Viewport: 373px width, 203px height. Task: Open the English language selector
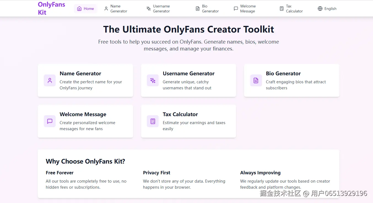327,9
